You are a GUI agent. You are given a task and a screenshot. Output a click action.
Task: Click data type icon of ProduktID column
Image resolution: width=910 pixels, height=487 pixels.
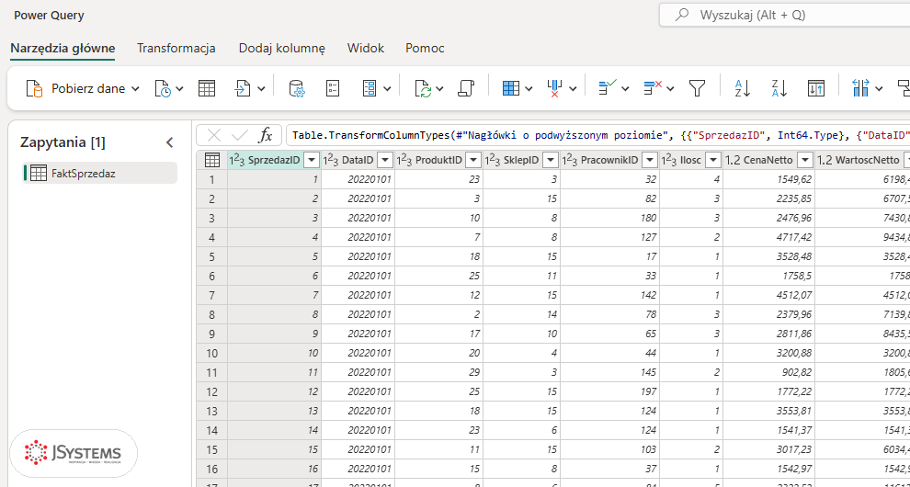tap(404, 159)
